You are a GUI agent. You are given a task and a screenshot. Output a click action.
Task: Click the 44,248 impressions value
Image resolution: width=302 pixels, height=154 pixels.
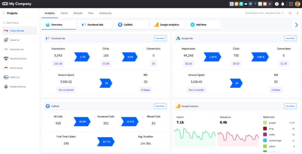188,56
